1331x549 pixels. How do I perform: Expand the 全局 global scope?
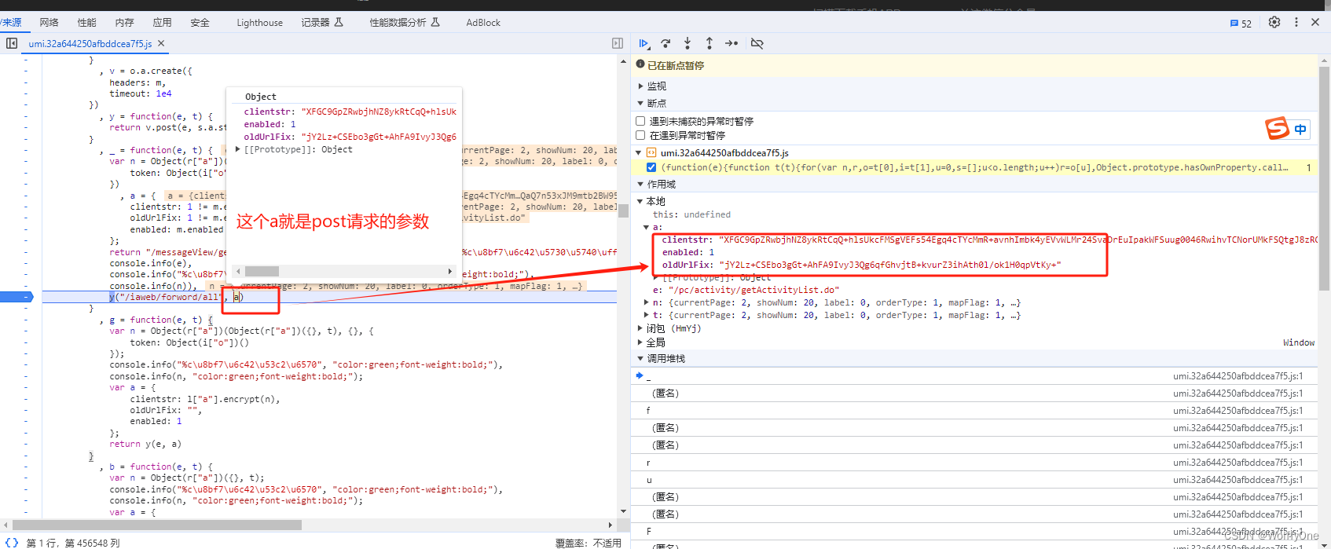tap(640, 342)
